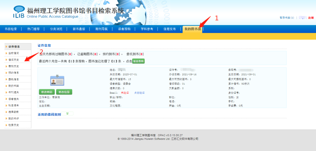Select the 我的图书馆 tab

click(193, 29)
